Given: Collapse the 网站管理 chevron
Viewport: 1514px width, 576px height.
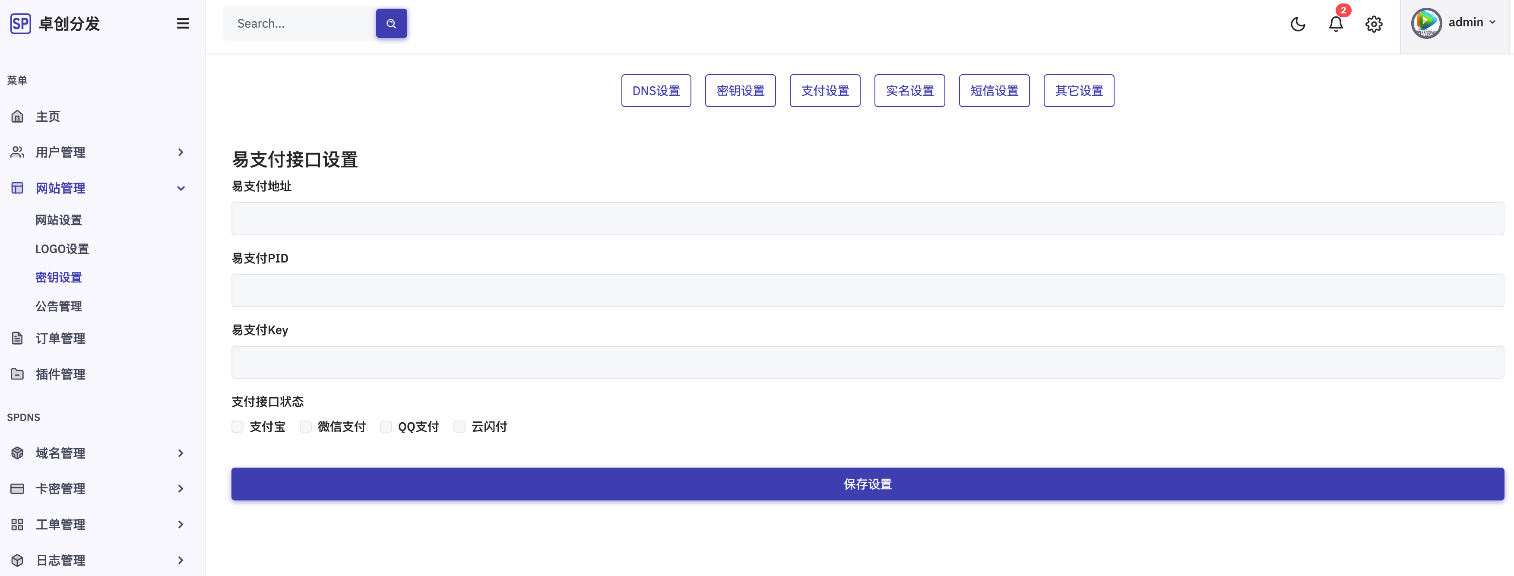Looking at the screenshot, I should pyautogui.click(x=181, y=188).
